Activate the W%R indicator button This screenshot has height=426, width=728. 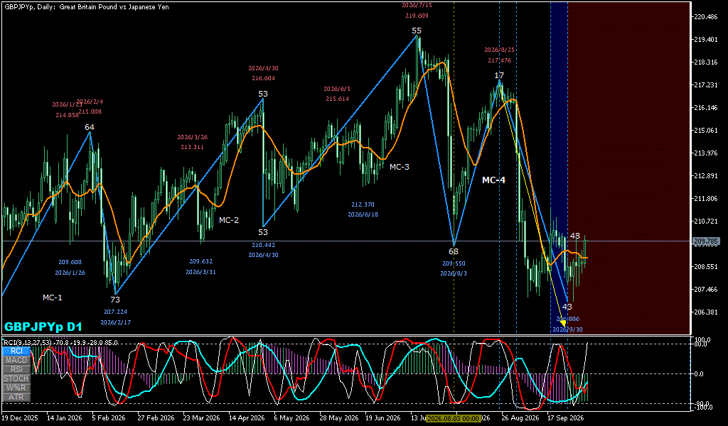16,388
